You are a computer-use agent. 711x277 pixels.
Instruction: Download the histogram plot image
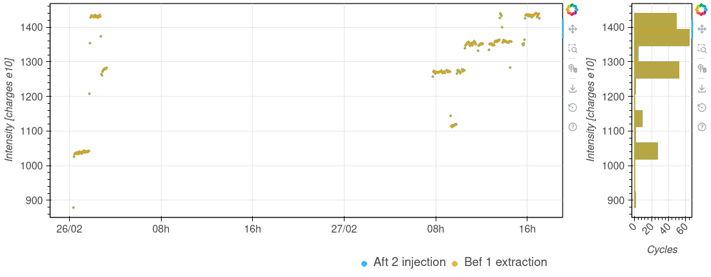701,88
